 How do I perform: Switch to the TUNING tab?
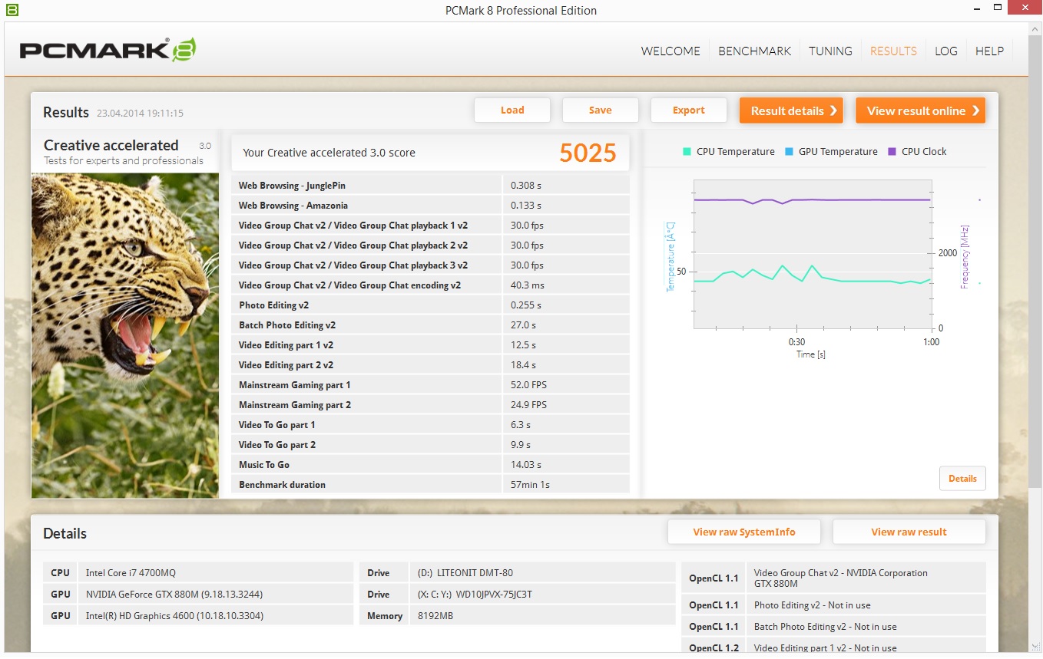tap(830, 51)
